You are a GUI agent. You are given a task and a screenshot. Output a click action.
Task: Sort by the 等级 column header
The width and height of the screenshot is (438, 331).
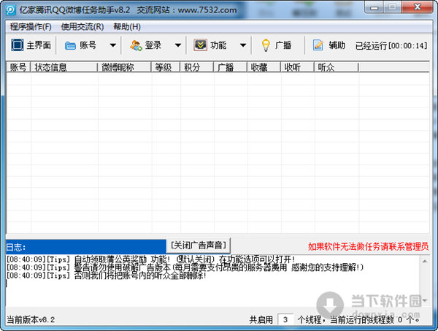coord(166,67)
